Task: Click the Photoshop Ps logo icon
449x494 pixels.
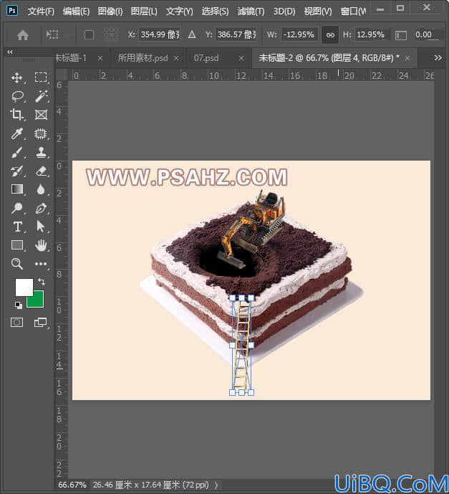Action: click(12, 11)
